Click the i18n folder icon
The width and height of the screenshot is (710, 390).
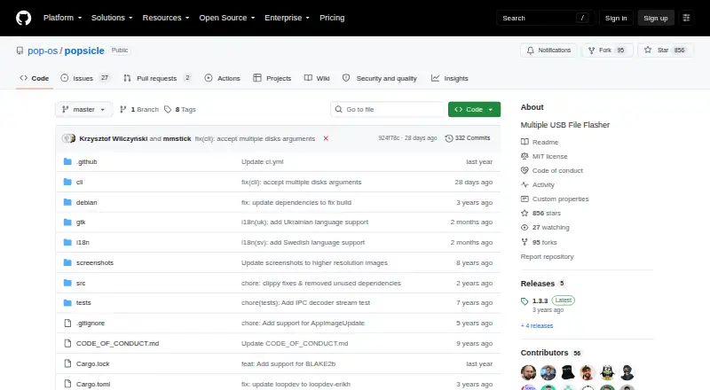click(x=67, y=243)
